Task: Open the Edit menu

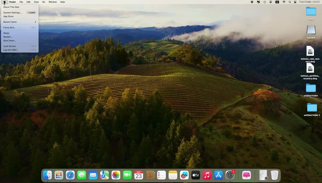Action: click(29, 2)
